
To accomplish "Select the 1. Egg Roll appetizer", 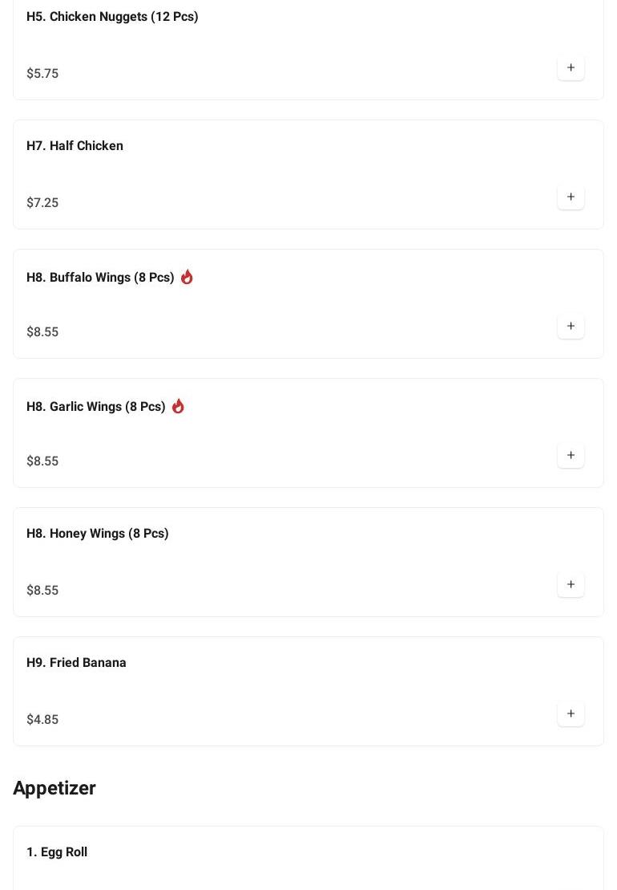I will coord(57,852).
